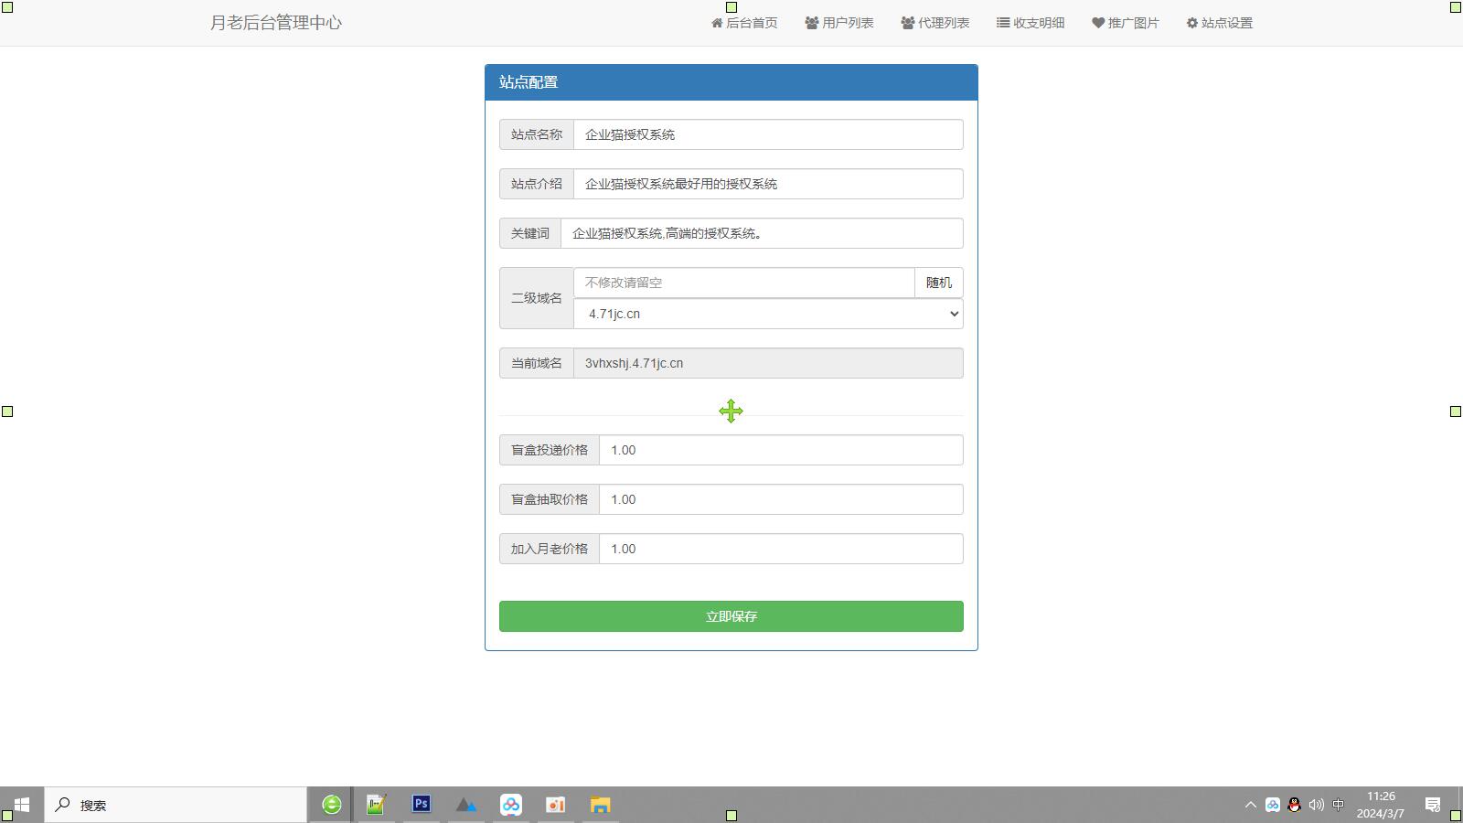
Task: Click the volume speaker tray icon
Action: [1316, 805]
